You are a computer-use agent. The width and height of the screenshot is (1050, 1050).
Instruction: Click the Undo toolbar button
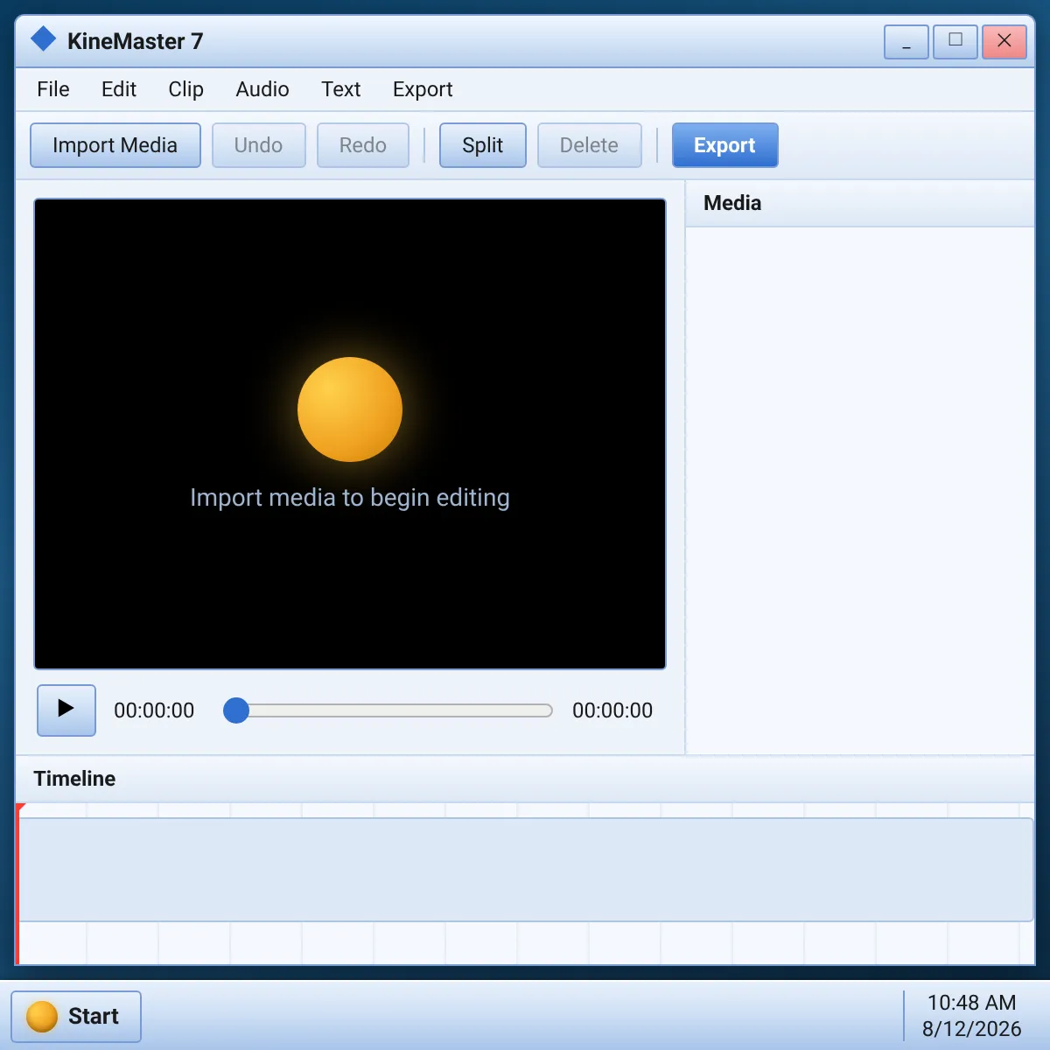(x=259, y=145)
